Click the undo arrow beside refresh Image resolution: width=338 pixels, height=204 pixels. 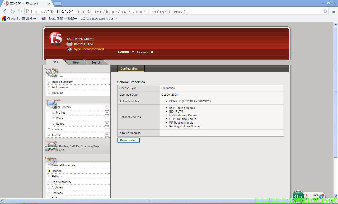20,11
